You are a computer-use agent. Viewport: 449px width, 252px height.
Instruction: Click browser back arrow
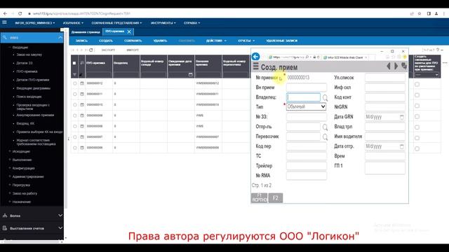pyautogui.click(x=5, y=13)
